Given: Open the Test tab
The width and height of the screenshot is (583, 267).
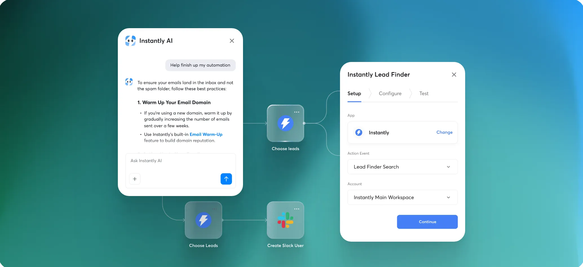Looking at the screenshot, I should [424, 94].
